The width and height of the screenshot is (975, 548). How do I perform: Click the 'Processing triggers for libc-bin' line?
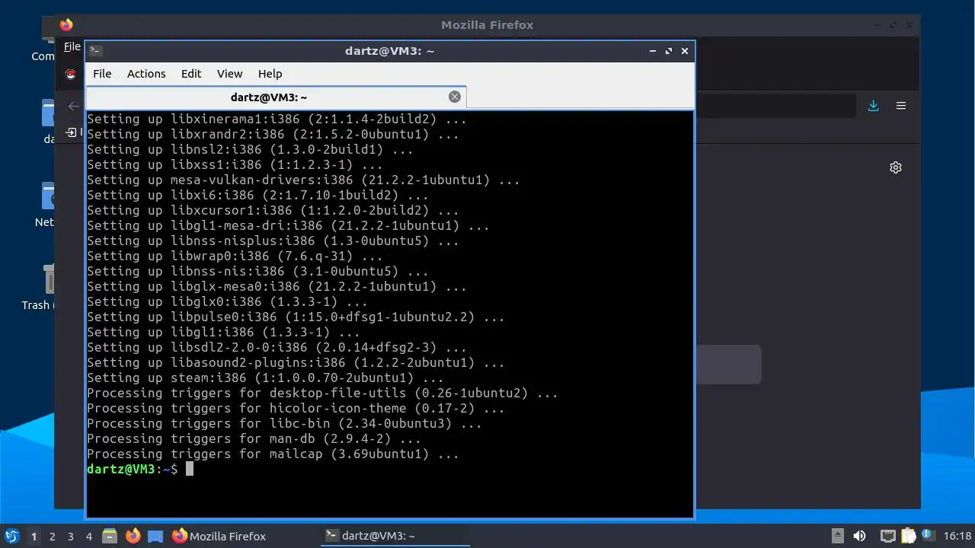pyautogui.click(x=284, y=424)
